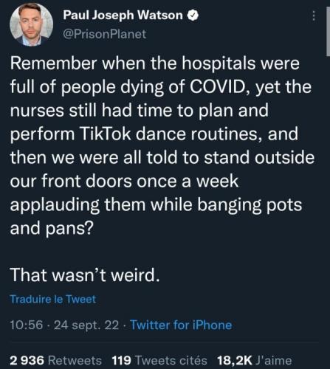Show the 18,2K J'aime likes list
Viewport: 330px width, 369px height.
tap(254, 361)
